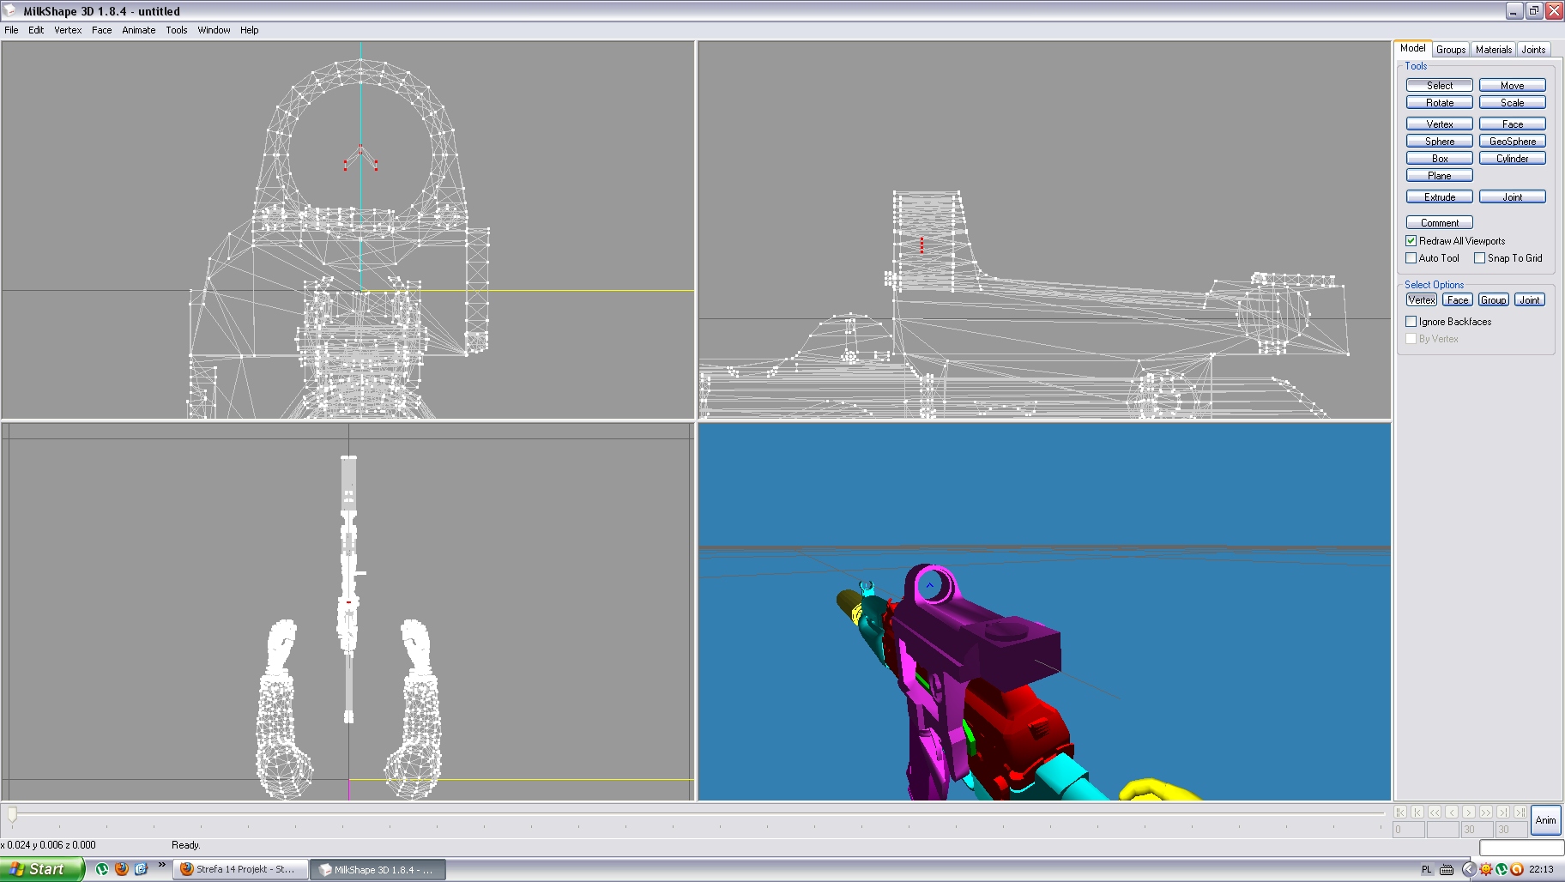Go to next keyframe button
The height and width of the screenshot is (882, 1565).
tap(1503, 812)
